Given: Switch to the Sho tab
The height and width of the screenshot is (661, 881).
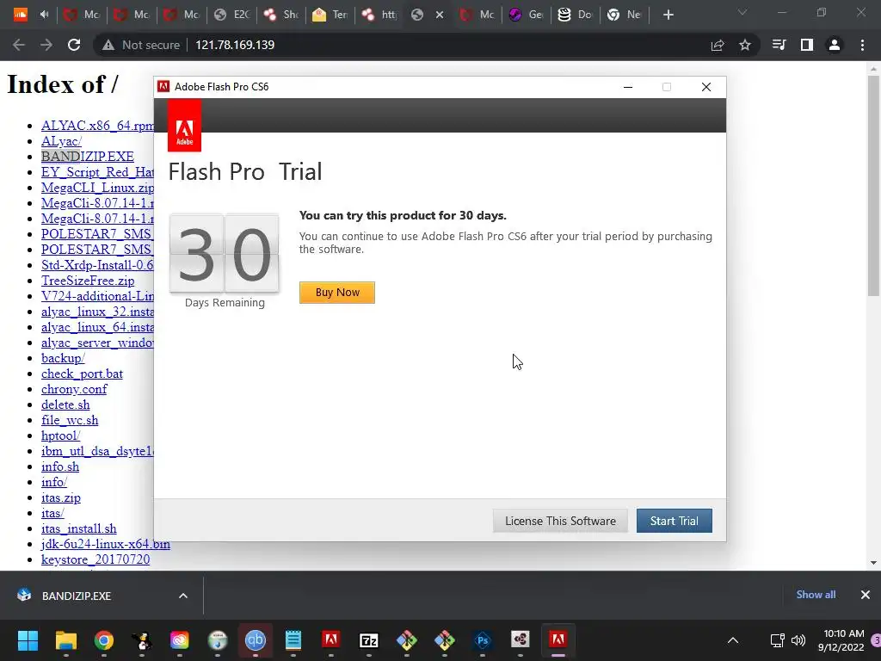Looking at the screenshot, I should 281,15.
